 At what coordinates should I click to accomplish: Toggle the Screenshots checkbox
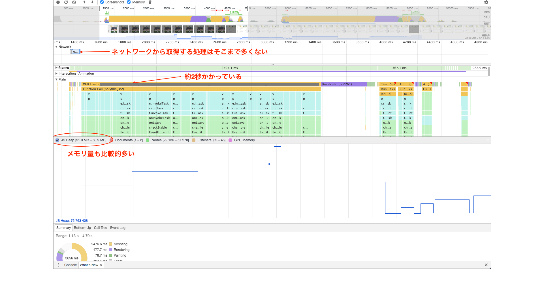[102, 2]
